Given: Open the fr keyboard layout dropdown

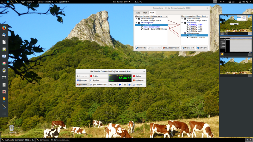Looking at the screenshot, I should click(x=222, y=2).
